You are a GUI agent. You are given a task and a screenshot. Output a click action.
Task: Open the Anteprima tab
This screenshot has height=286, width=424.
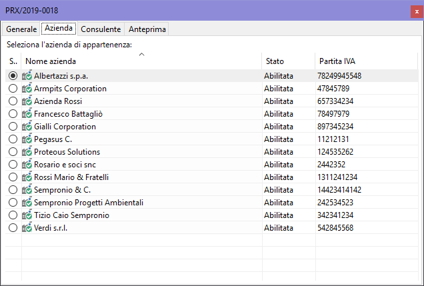click(147, 29)
